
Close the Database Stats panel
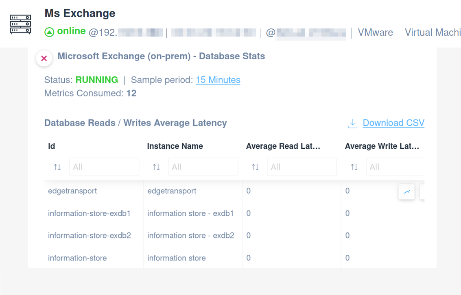point(44,59)
